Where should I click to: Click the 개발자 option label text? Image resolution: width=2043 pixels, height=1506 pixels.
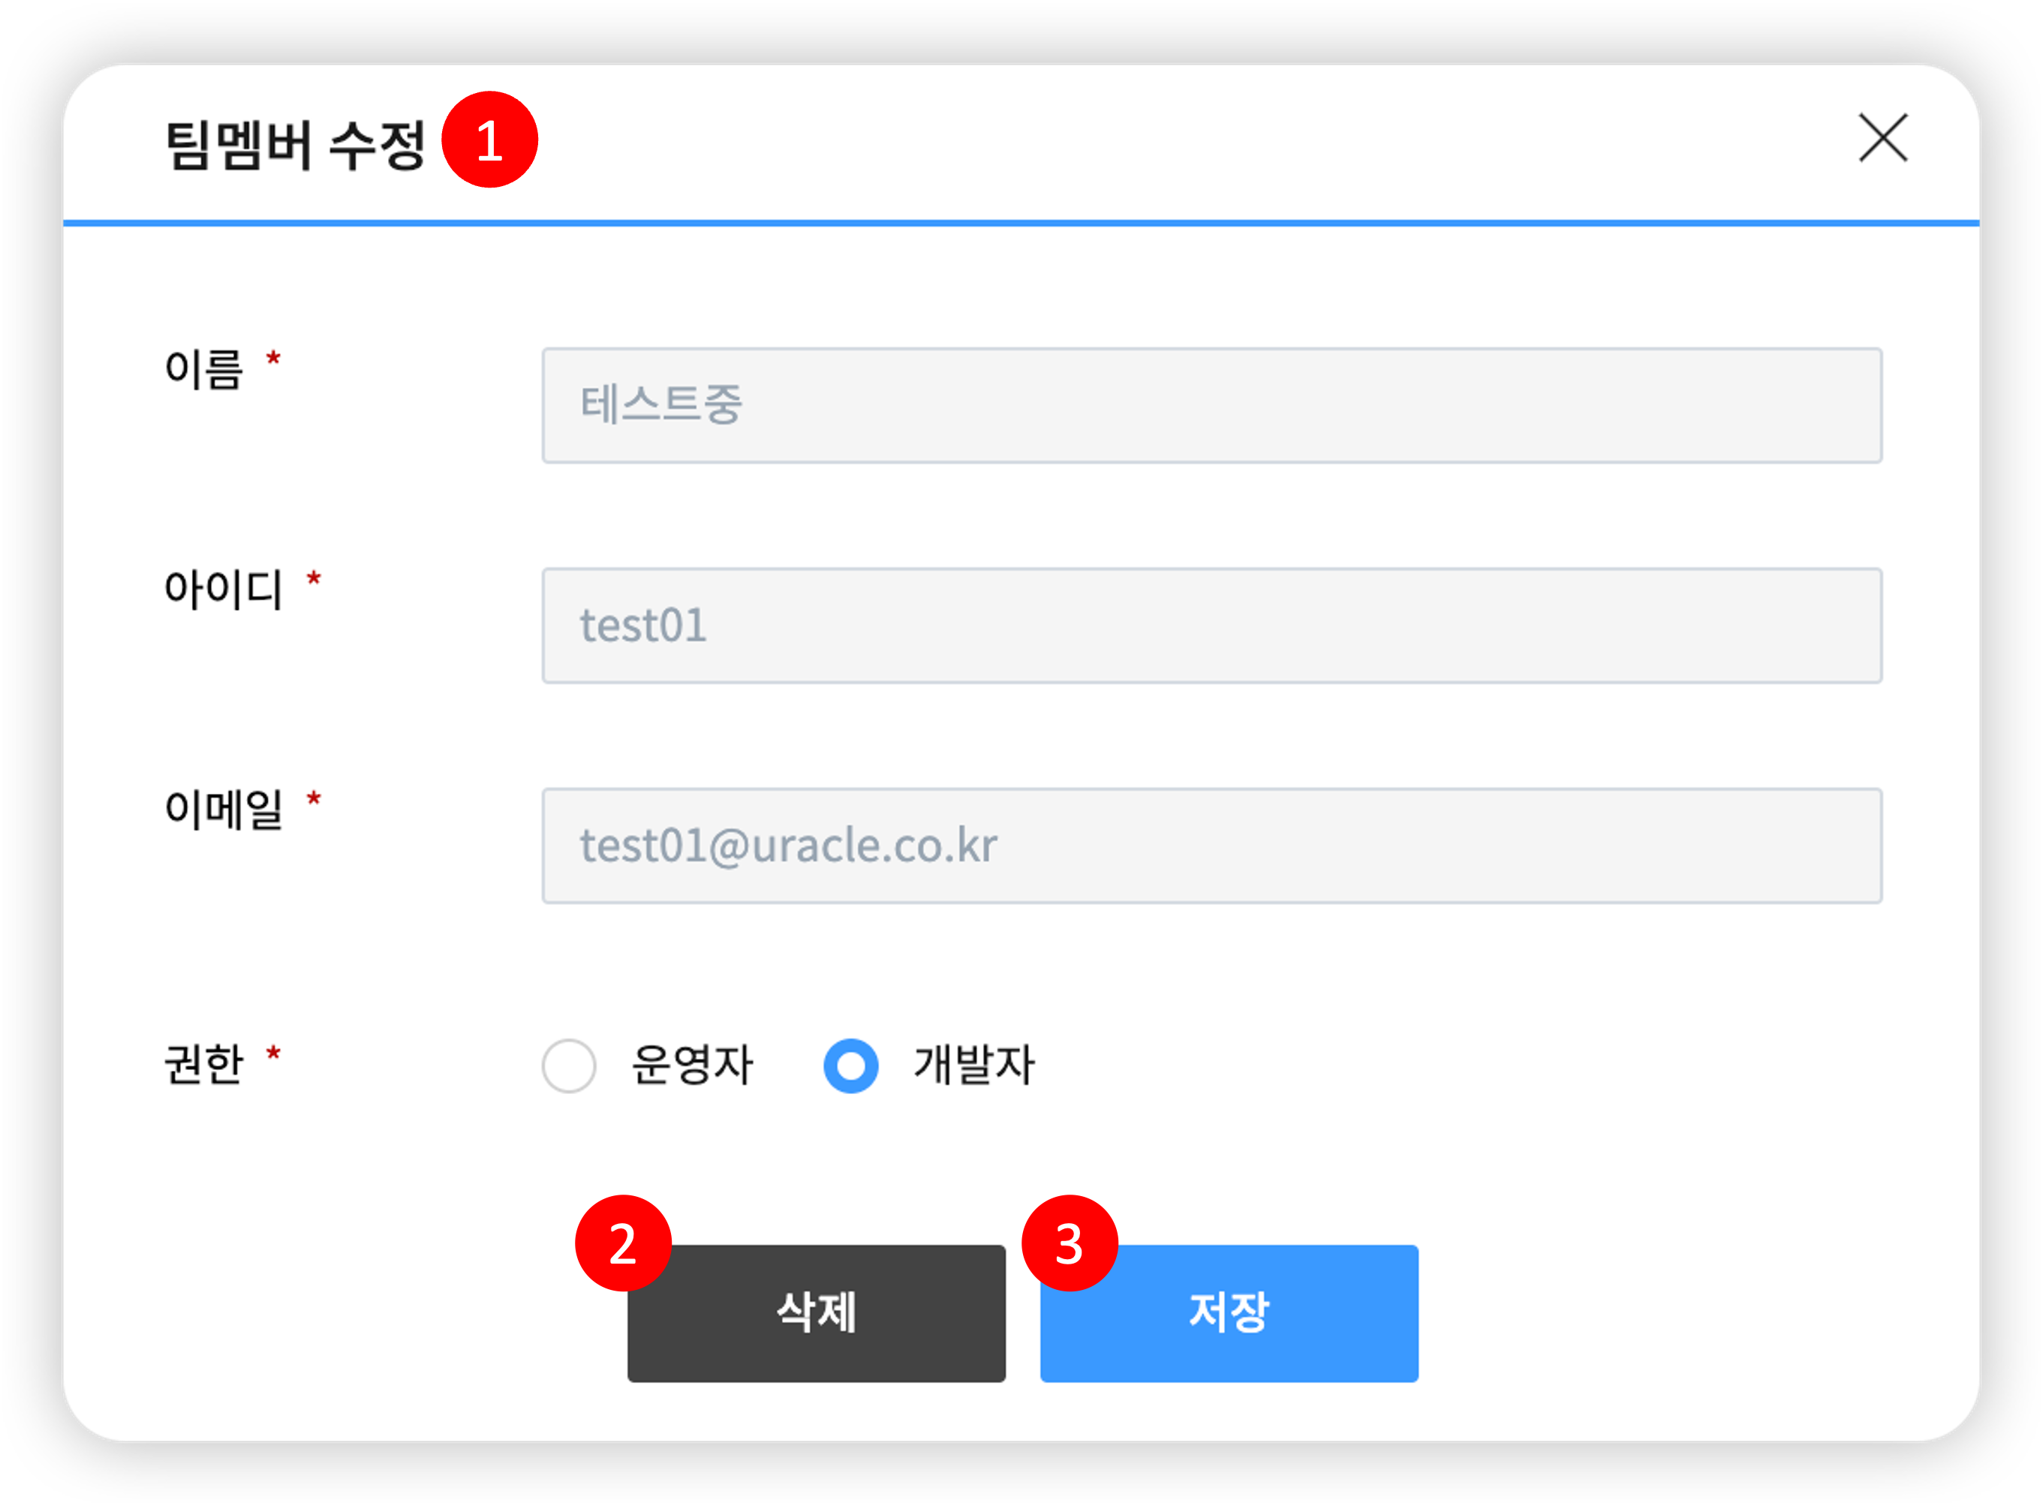(973, 1065)
